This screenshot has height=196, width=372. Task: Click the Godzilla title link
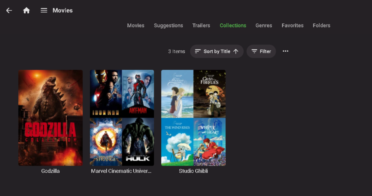[51, 171]
